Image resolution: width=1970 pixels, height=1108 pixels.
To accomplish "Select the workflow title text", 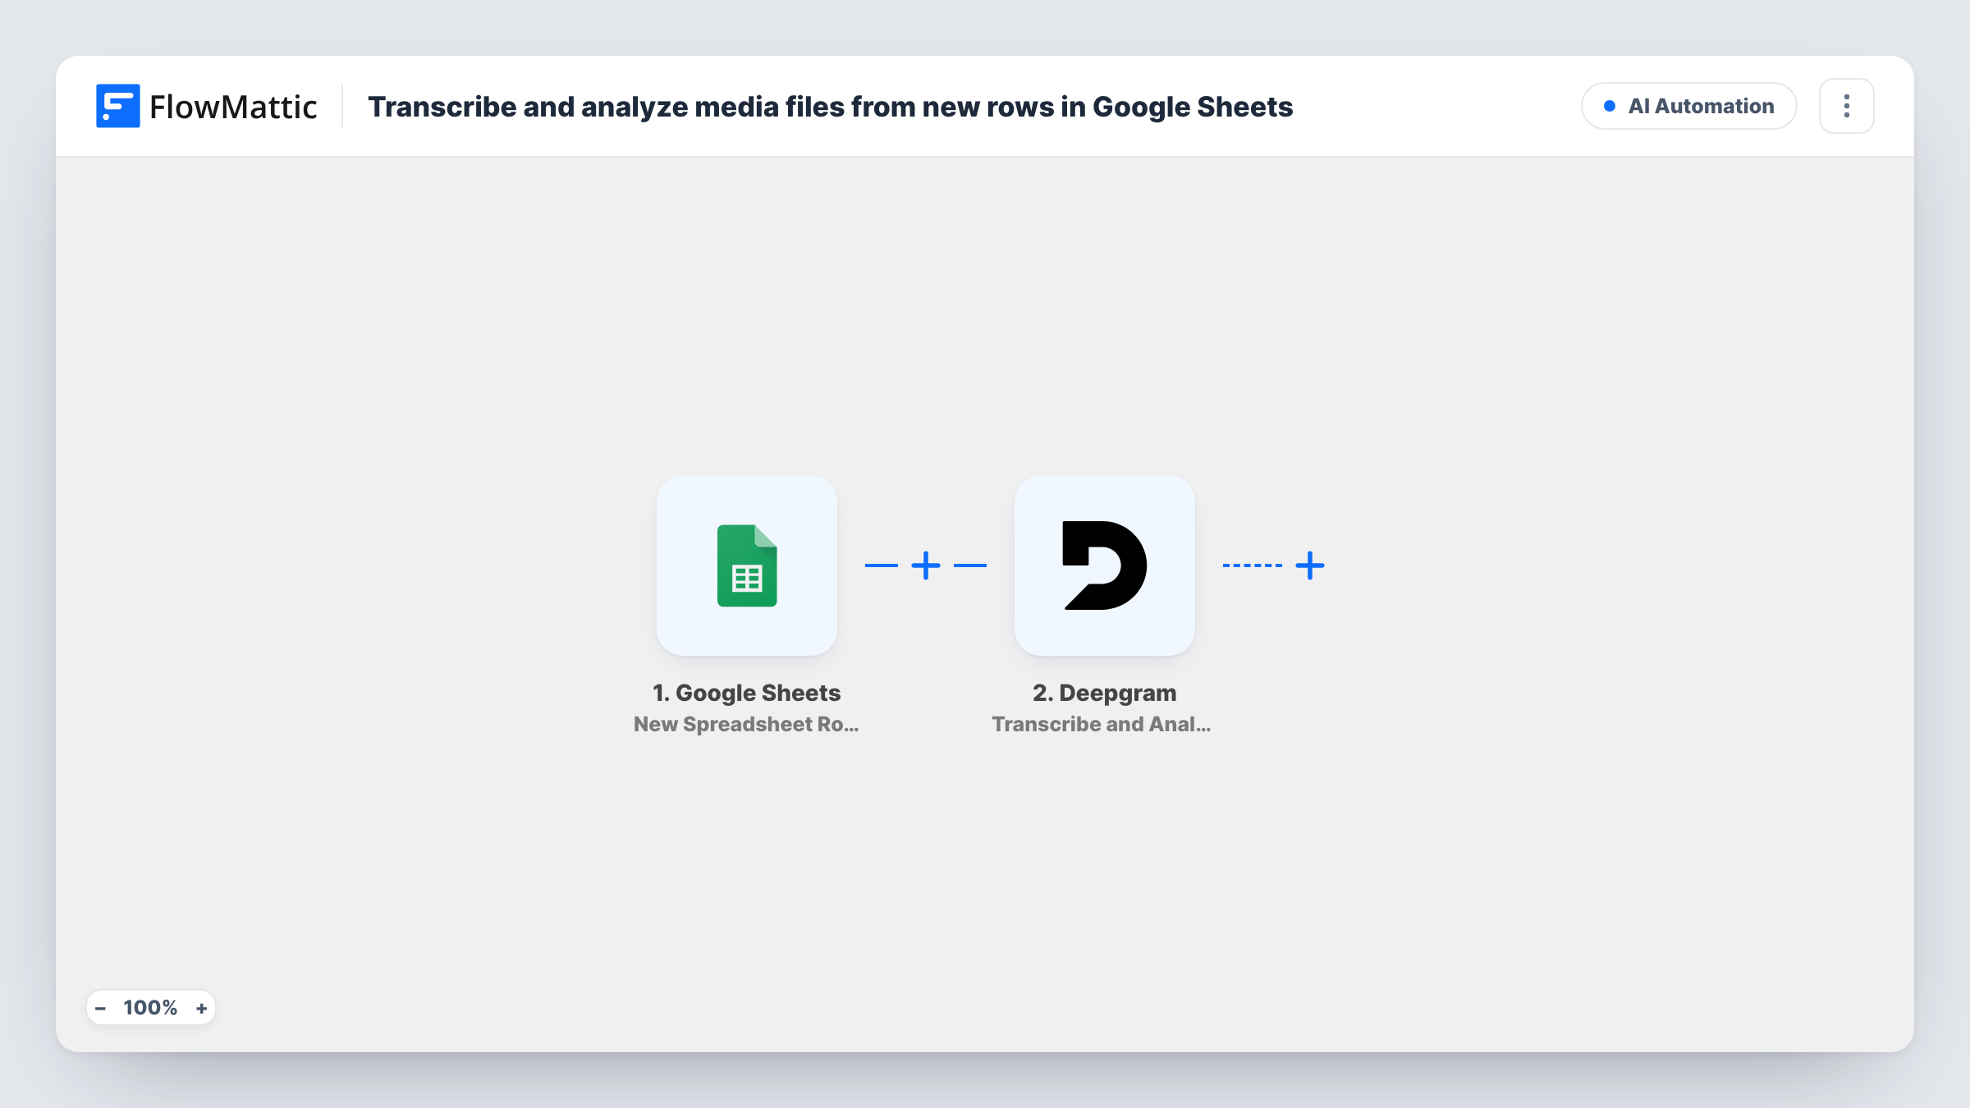I will (830, 107).
